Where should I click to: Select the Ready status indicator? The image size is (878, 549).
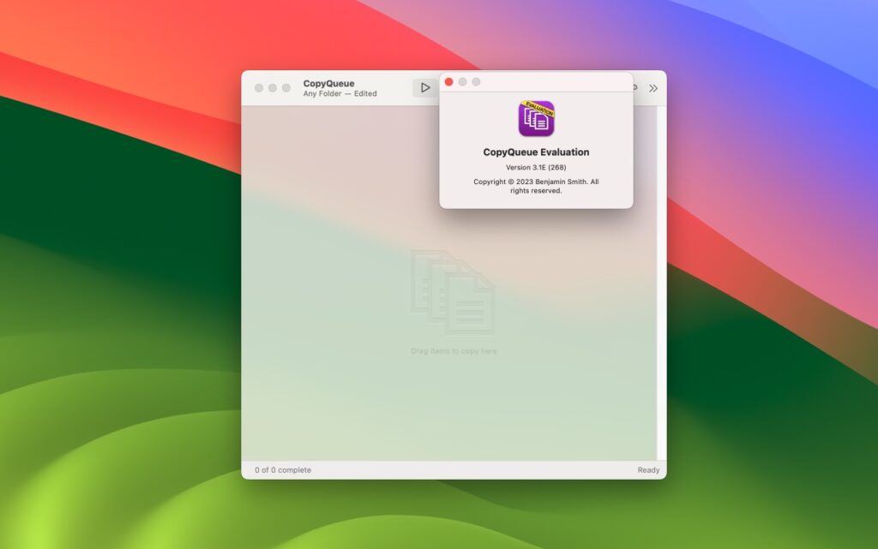648,469
